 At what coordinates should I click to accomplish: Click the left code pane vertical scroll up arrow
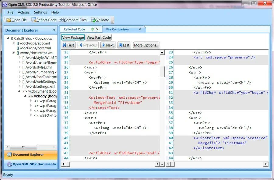click(162, 52)
